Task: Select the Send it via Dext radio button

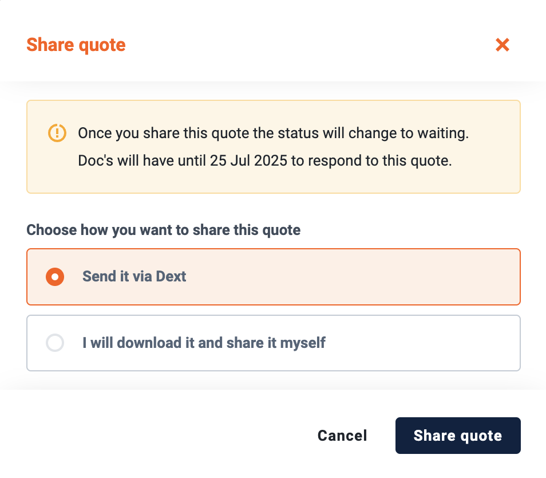Action: [55, 277]
